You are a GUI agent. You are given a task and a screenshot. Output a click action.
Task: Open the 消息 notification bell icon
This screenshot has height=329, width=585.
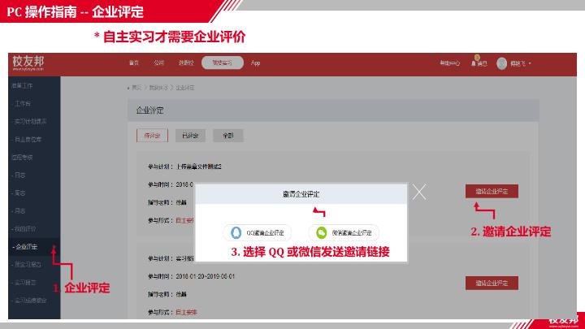(x=474, y=63)
